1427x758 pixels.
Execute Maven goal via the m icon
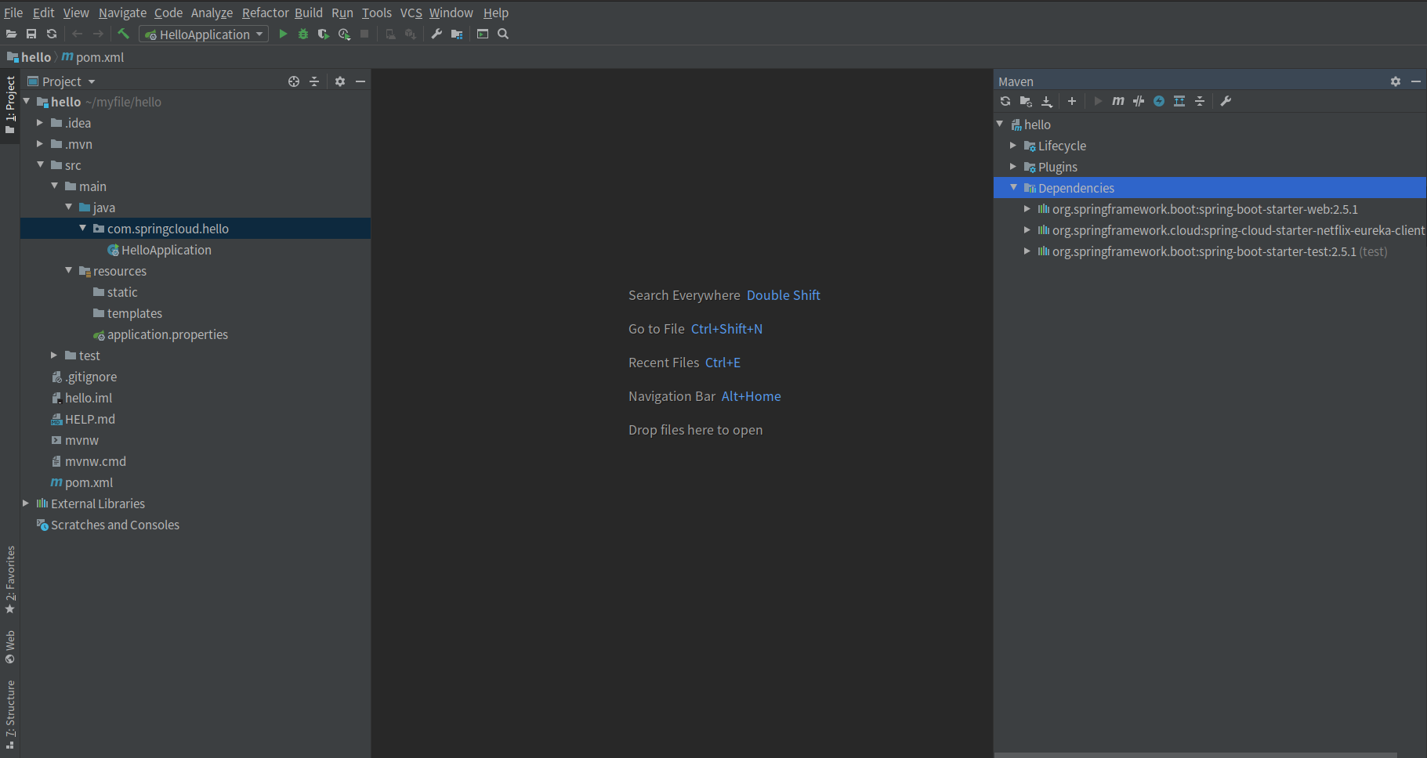(1118, 101)
